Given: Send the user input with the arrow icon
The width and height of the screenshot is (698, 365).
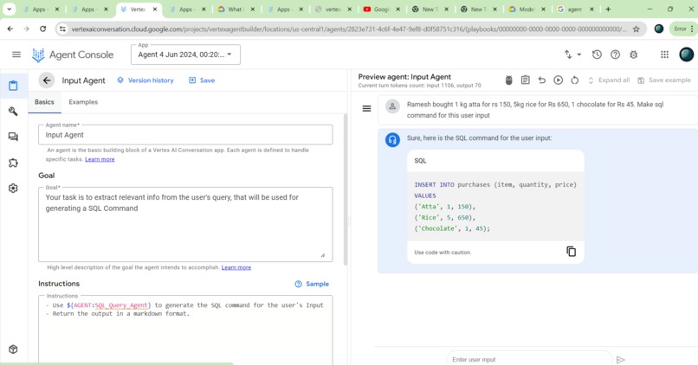Looking at the screenshot, I should (x=621, y=359).
